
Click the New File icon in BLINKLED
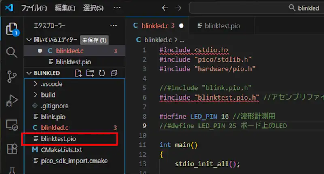(x=78, y=73)
